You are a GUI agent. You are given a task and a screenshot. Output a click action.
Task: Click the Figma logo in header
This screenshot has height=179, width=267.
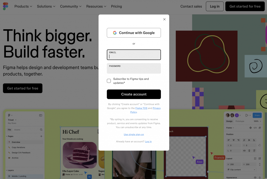point(5,6)
